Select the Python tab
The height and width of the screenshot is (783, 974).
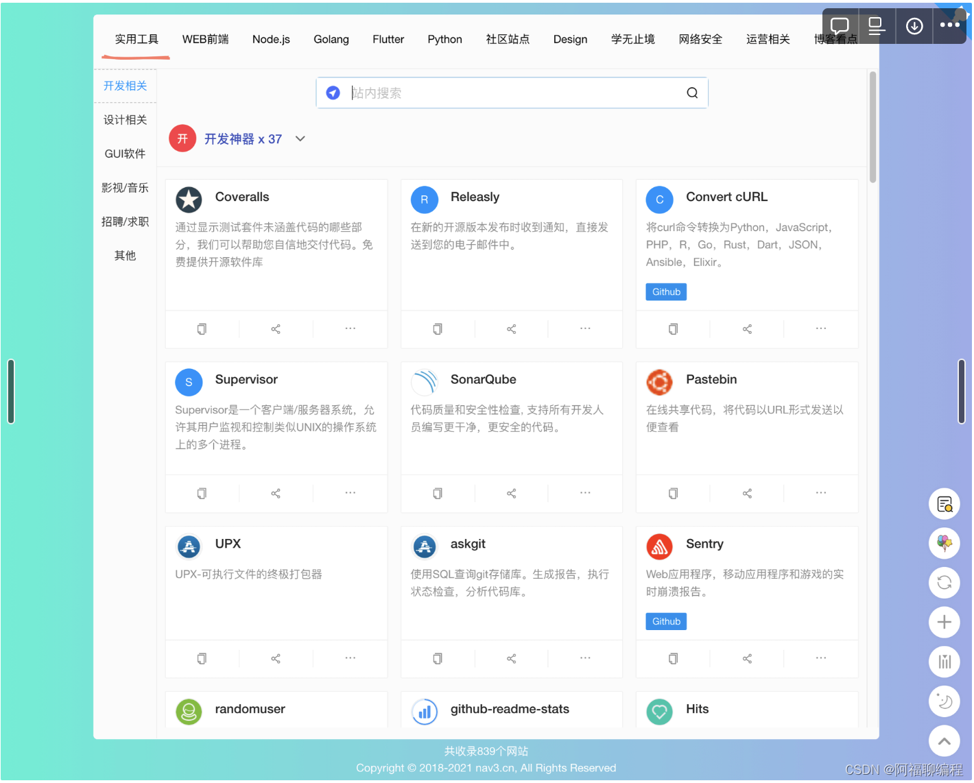click(x=445, y=40)
